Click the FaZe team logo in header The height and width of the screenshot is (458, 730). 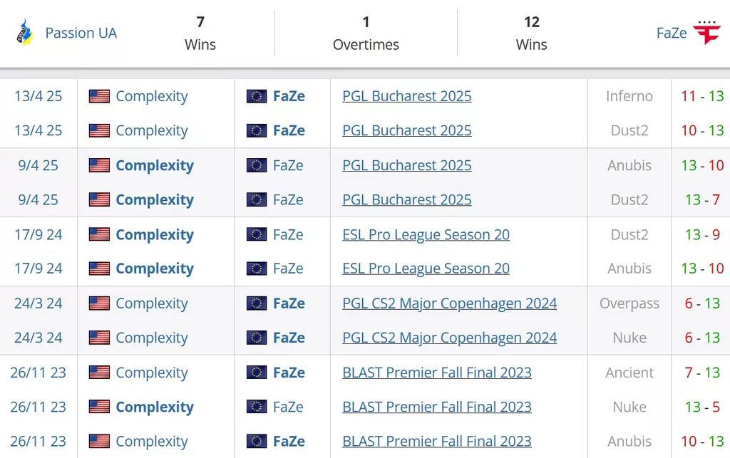(x=707, y=33)
